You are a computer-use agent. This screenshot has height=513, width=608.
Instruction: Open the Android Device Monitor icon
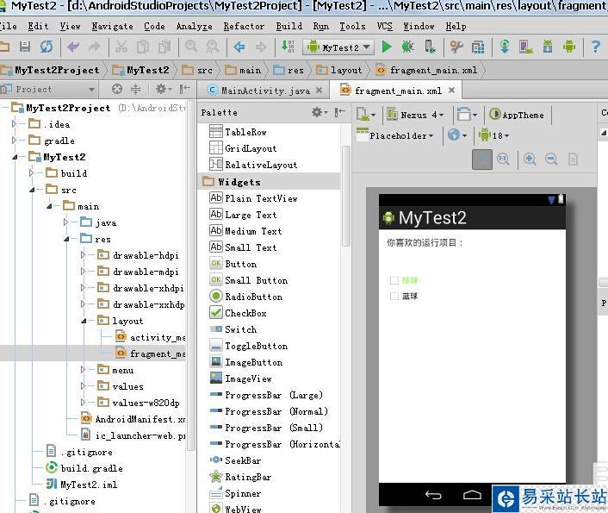(x=569, y=47)
